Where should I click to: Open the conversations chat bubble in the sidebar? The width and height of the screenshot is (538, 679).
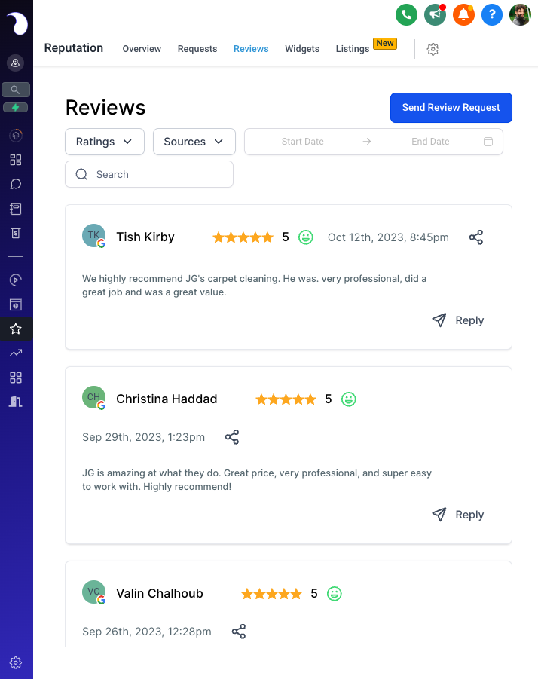click(16, 185)
